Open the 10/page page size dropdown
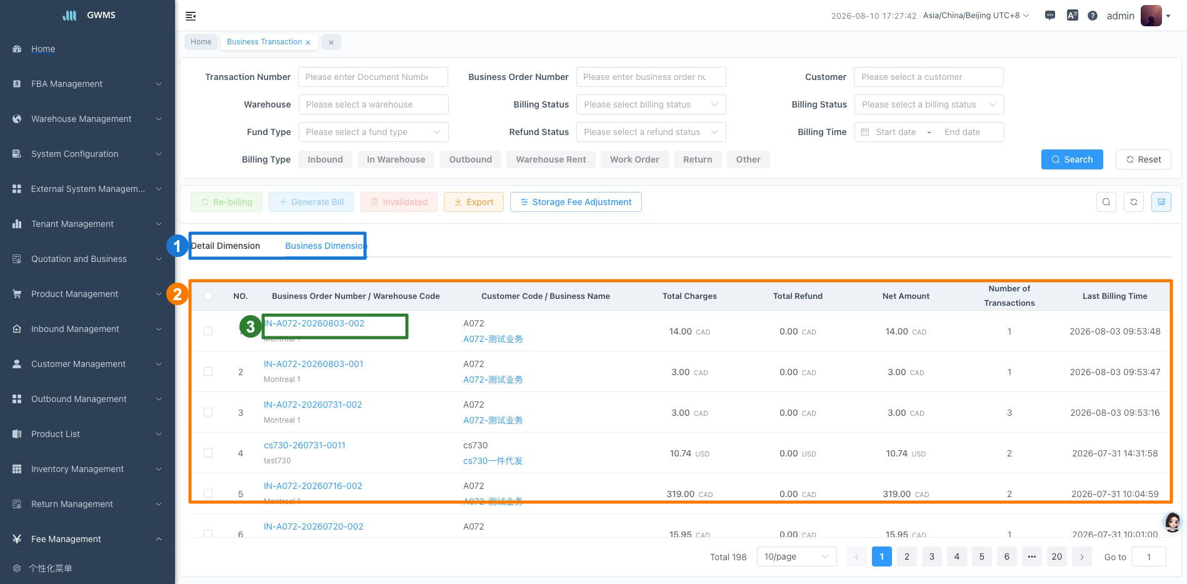Viewport: 1187px width, 584px height. coord(796,556)
